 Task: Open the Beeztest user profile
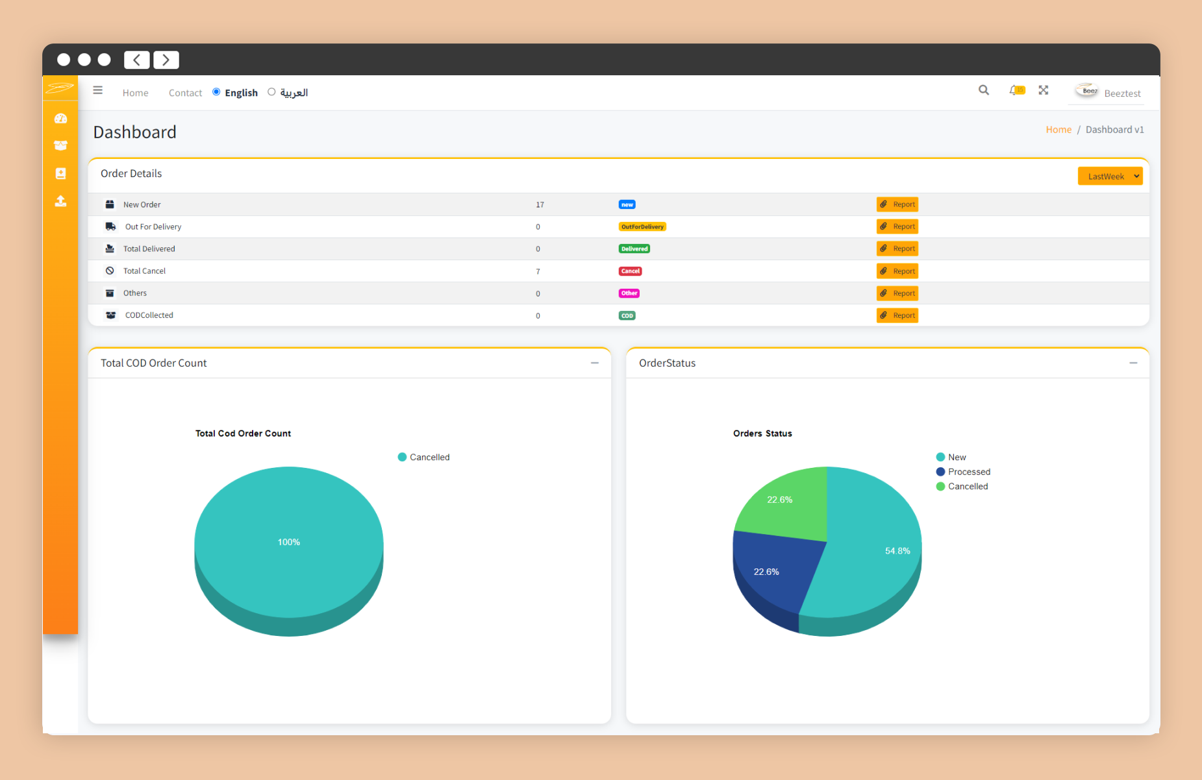point(1108,93)
